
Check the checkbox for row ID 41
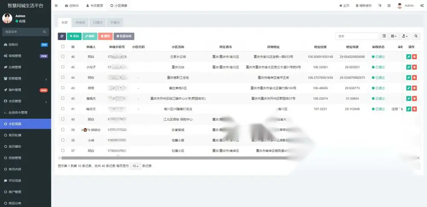pyautogui.click(x=63, y=109)
